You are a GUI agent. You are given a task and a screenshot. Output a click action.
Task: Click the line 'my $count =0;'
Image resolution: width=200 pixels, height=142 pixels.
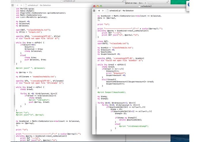(x=23, y=21)
